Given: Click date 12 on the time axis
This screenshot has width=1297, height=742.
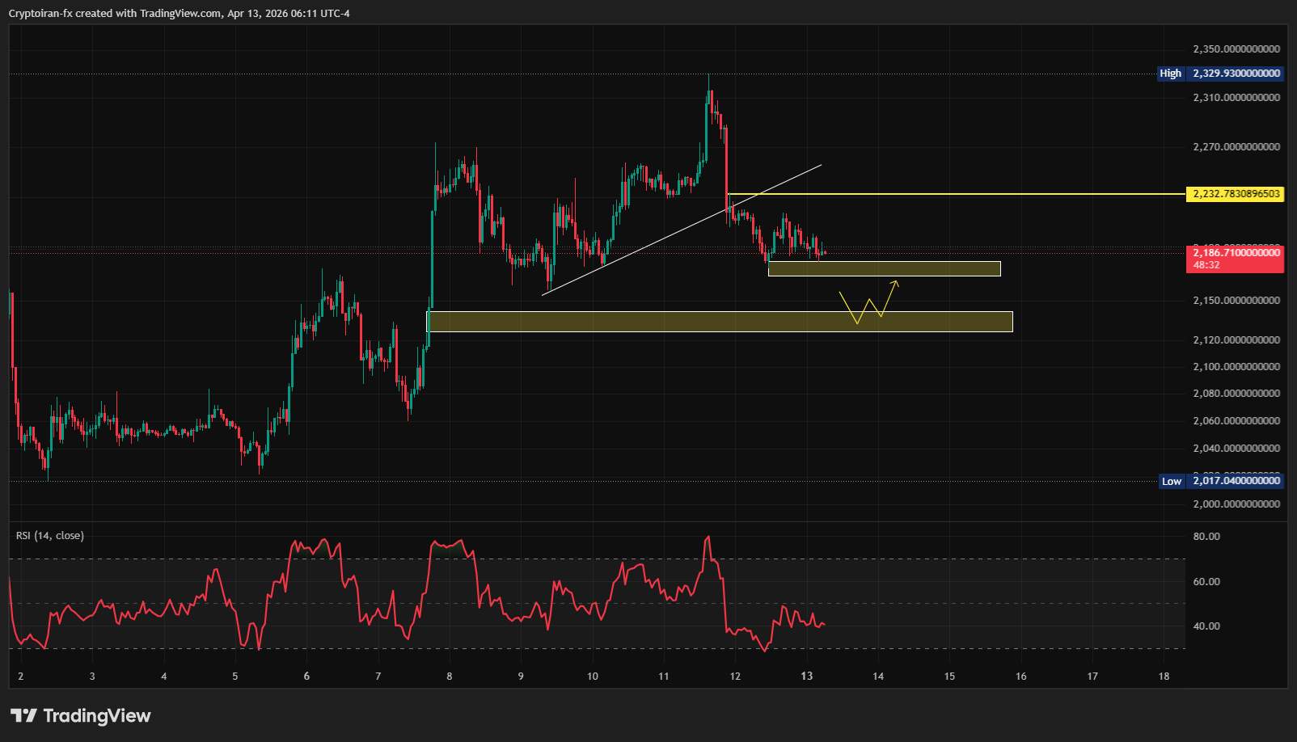Looking at the screenshot, I should point(735,677).
